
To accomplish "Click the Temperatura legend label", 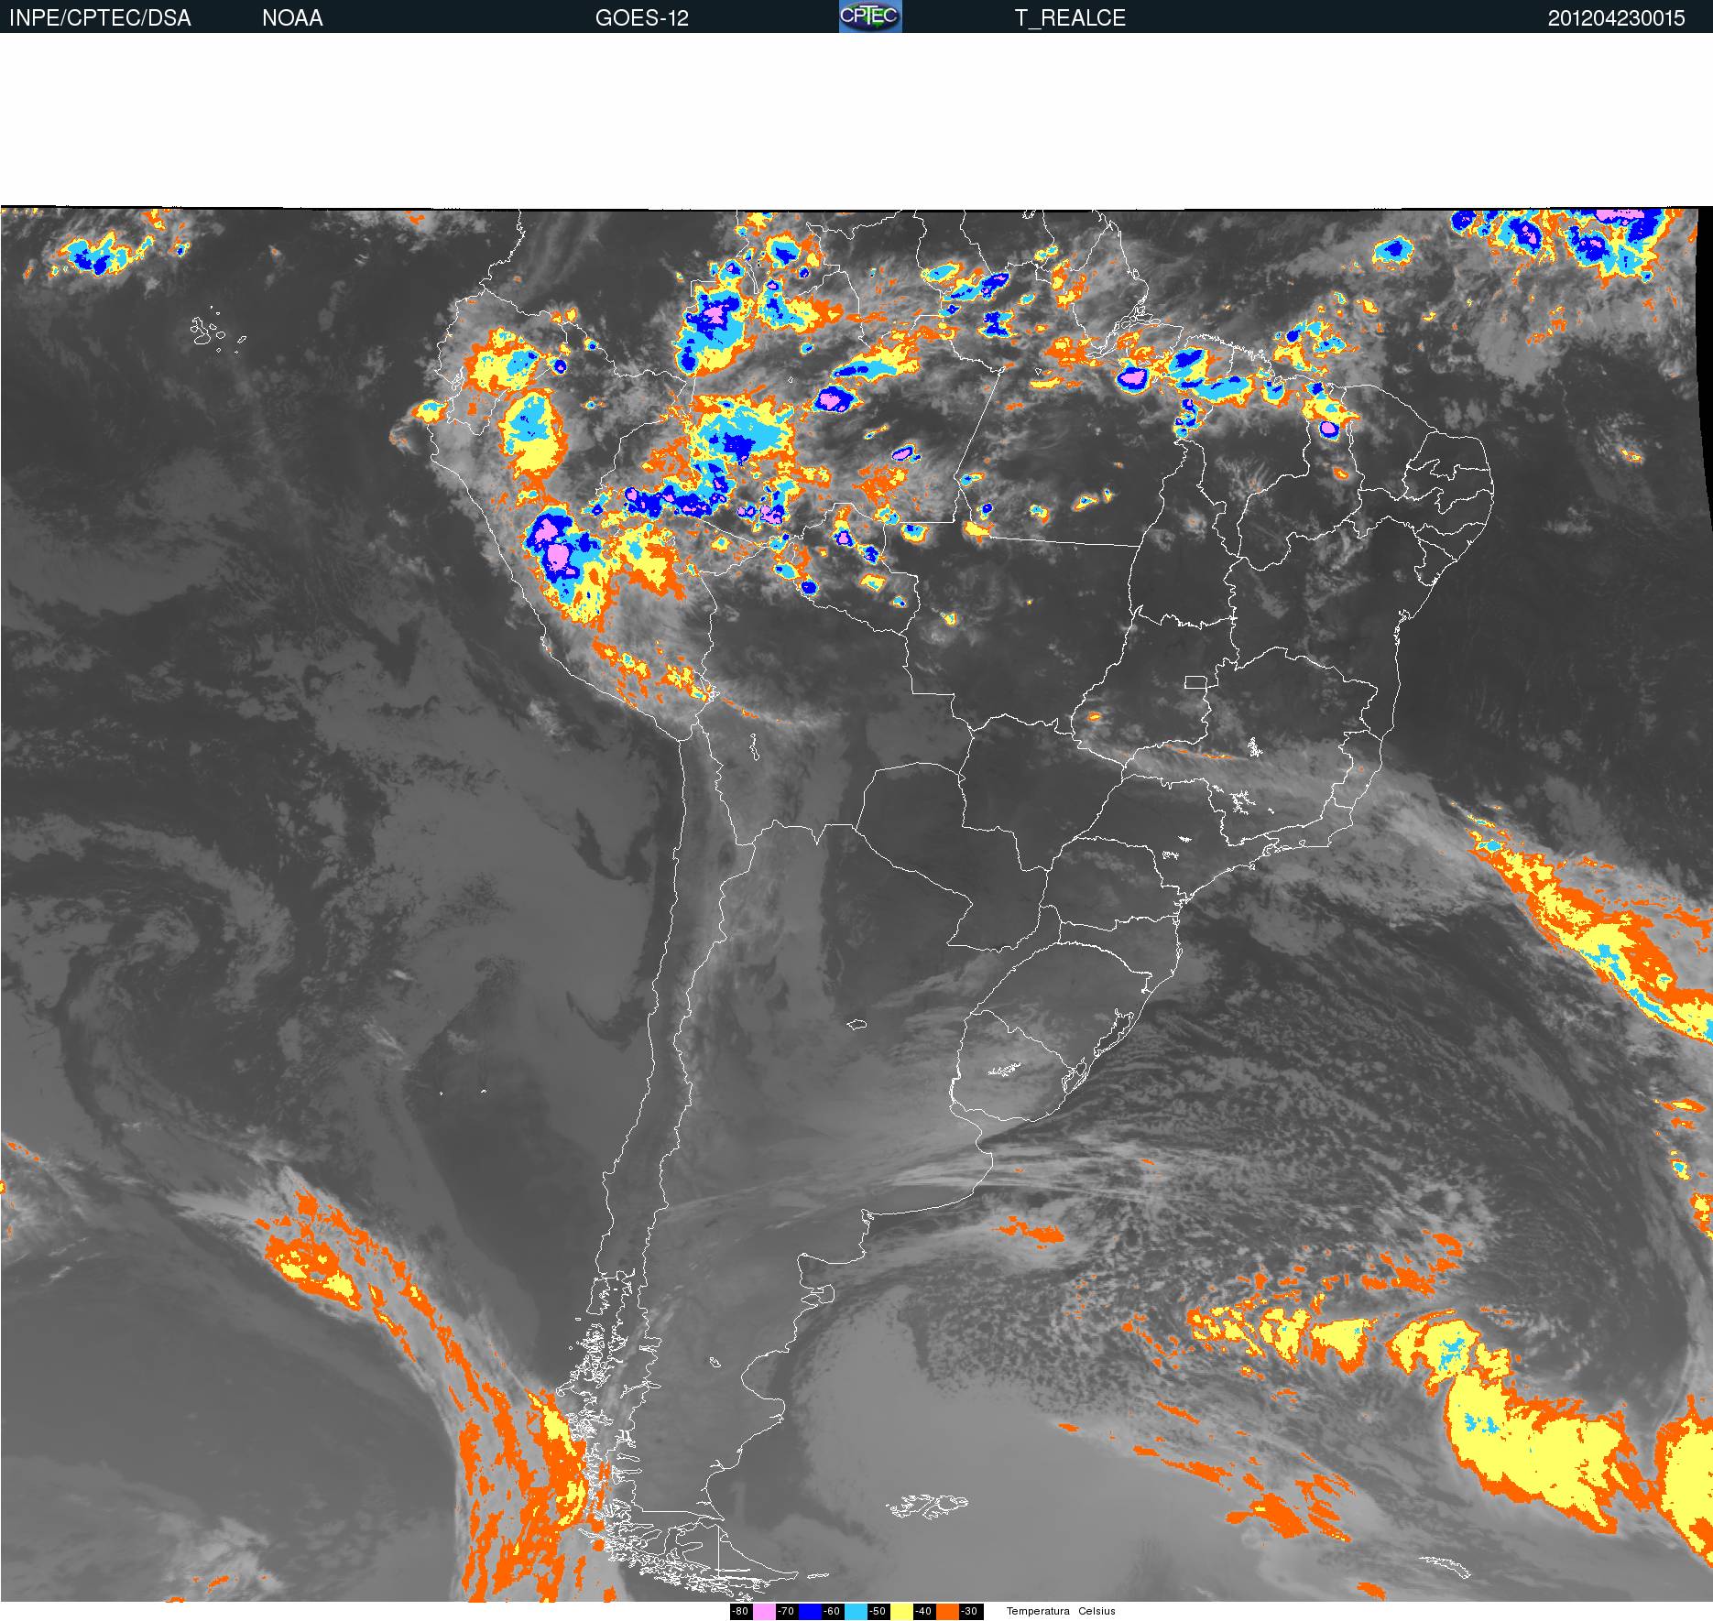I will (x=1038, y=1611).
